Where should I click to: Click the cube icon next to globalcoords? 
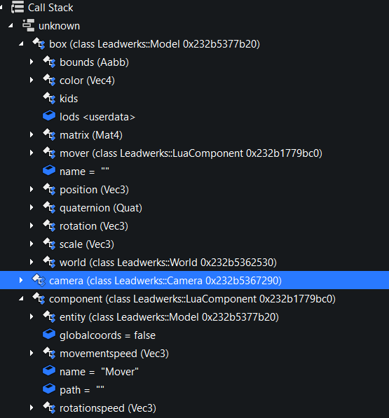tap(49, 334)
